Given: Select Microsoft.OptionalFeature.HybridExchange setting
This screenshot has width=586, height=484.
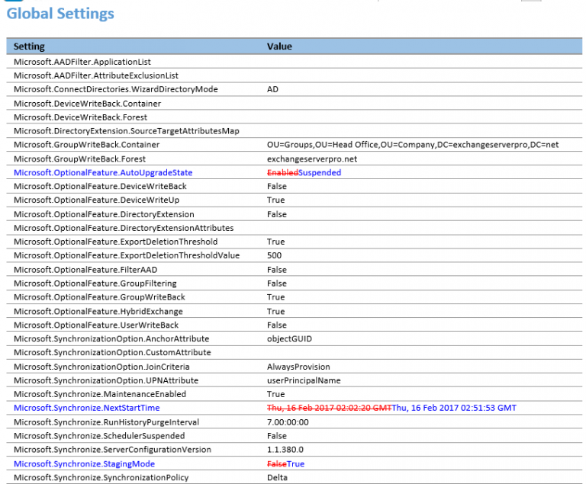Looking at the screenshot, I should tap(98, 312).
